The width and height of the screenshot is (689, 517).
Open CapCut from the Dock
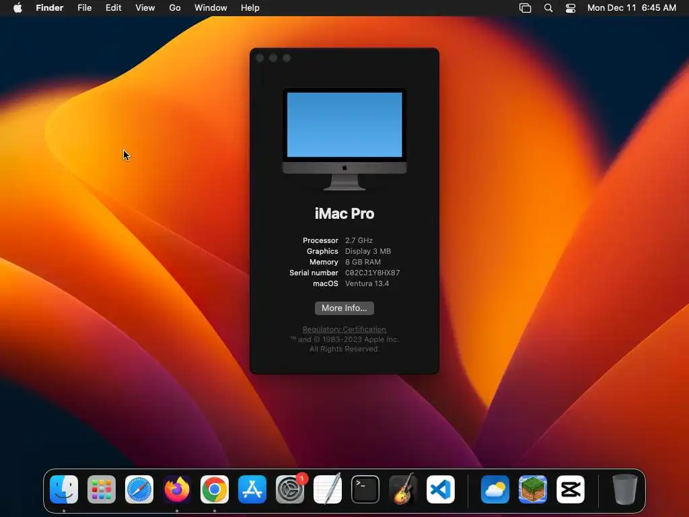[x=571, y=489]
